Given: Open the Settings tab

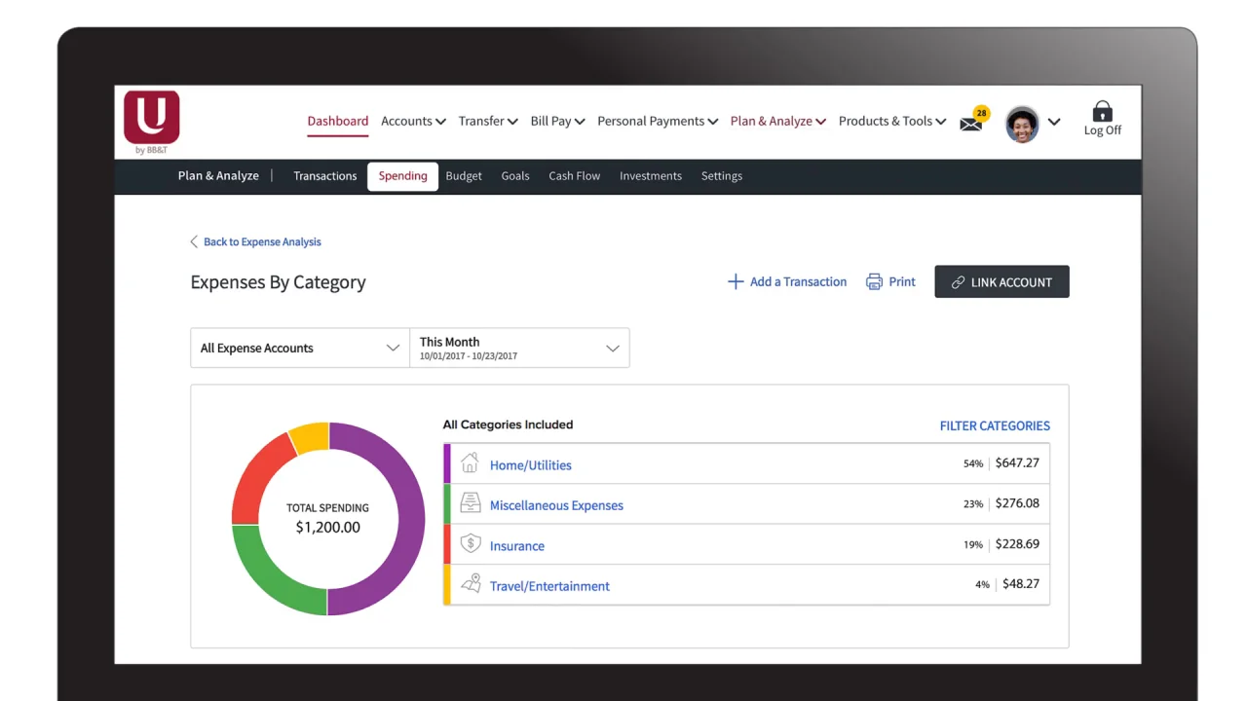Looking at the screenshot, I should tap(722, 176).
